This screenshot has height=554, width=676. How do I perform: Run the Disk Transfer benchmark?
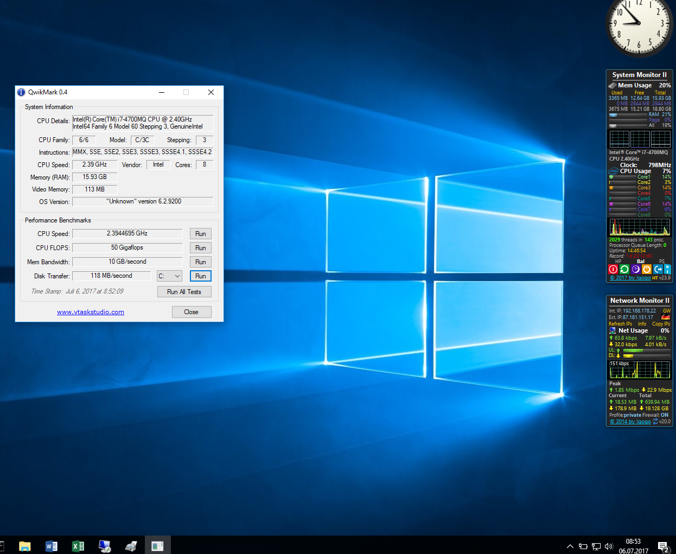200,276
